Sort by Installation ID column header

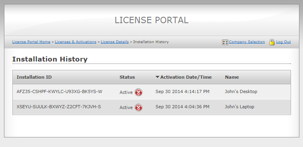[34, 77]
